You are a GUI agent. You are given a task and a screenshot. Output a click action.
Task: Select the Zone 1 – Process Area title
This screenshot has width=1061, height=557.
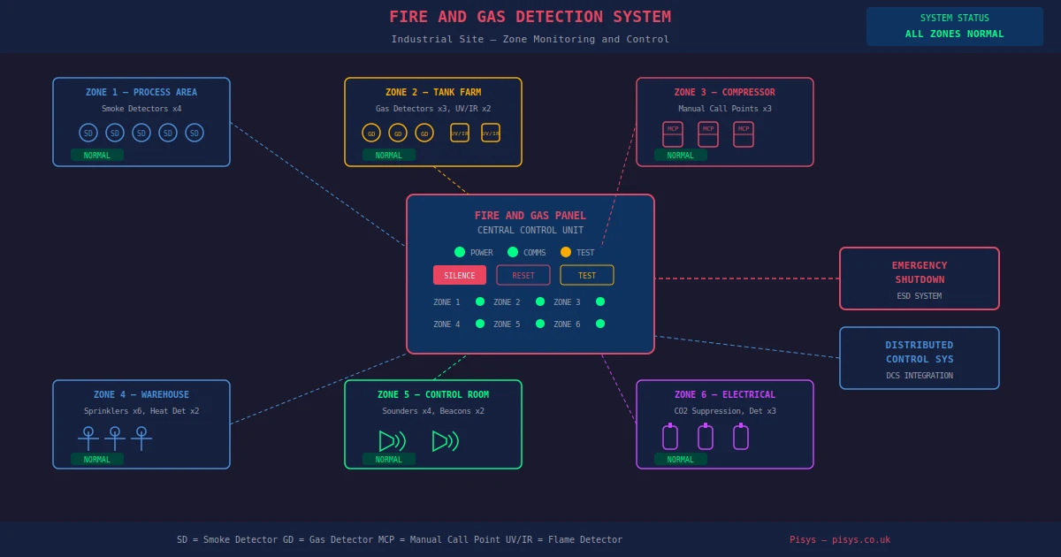pyautogui.click(x=141, y=92)
